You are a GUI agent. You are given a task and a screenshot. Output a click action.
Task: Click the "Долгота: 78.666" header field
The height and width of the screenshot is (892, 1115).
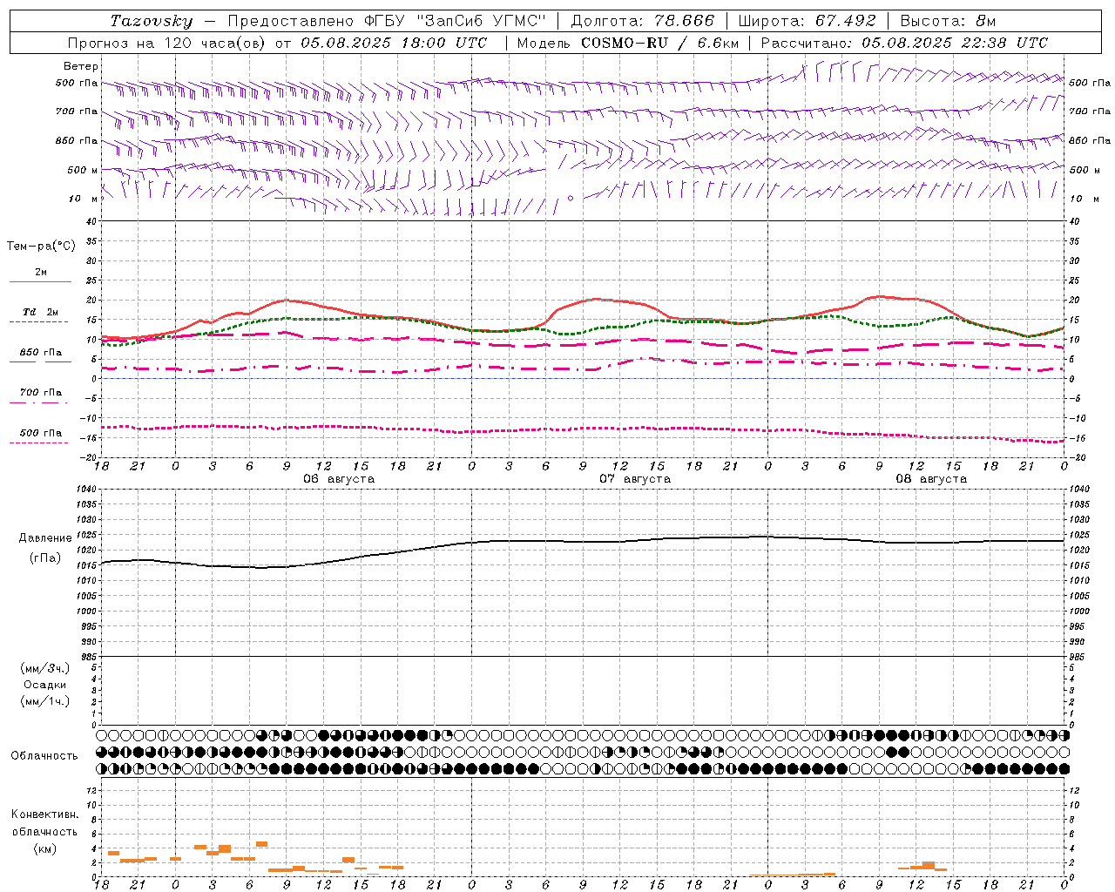point(643,21)
